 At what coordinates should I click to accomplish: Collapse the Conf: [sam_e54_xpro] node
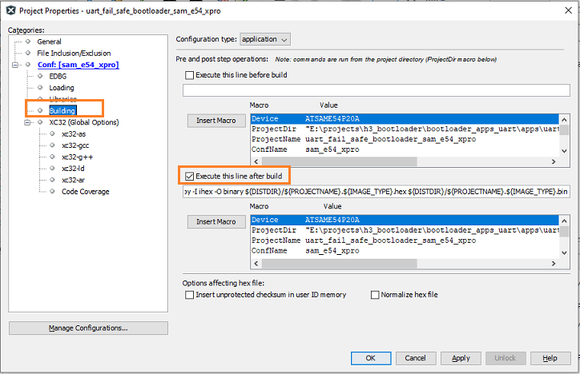[16, 65]
